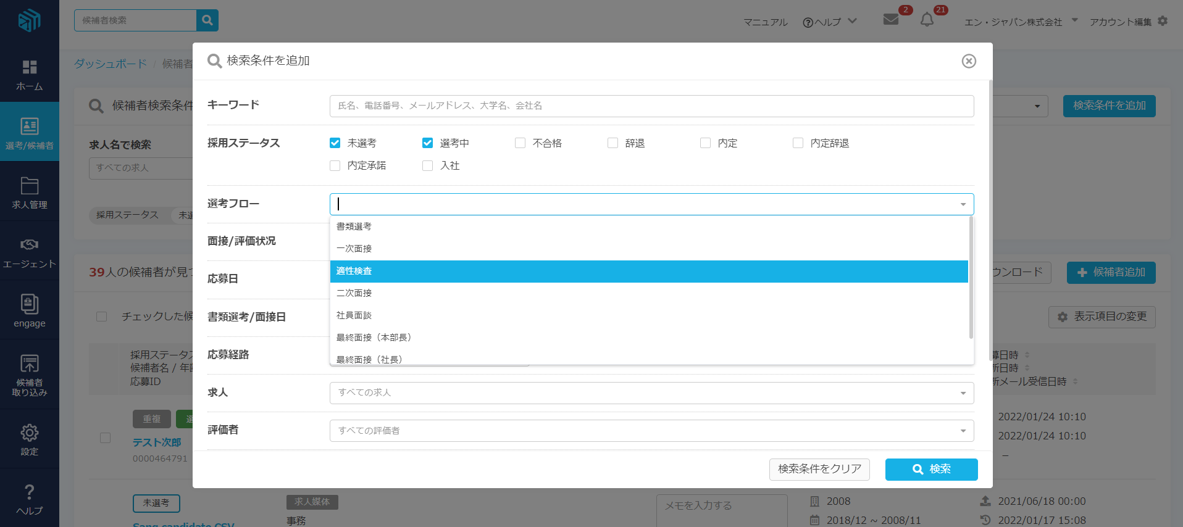Screen dimensions: 1183x527
Task: Expand the 求人 dropdown showing すべての求人
Action: tap(651, 393)
